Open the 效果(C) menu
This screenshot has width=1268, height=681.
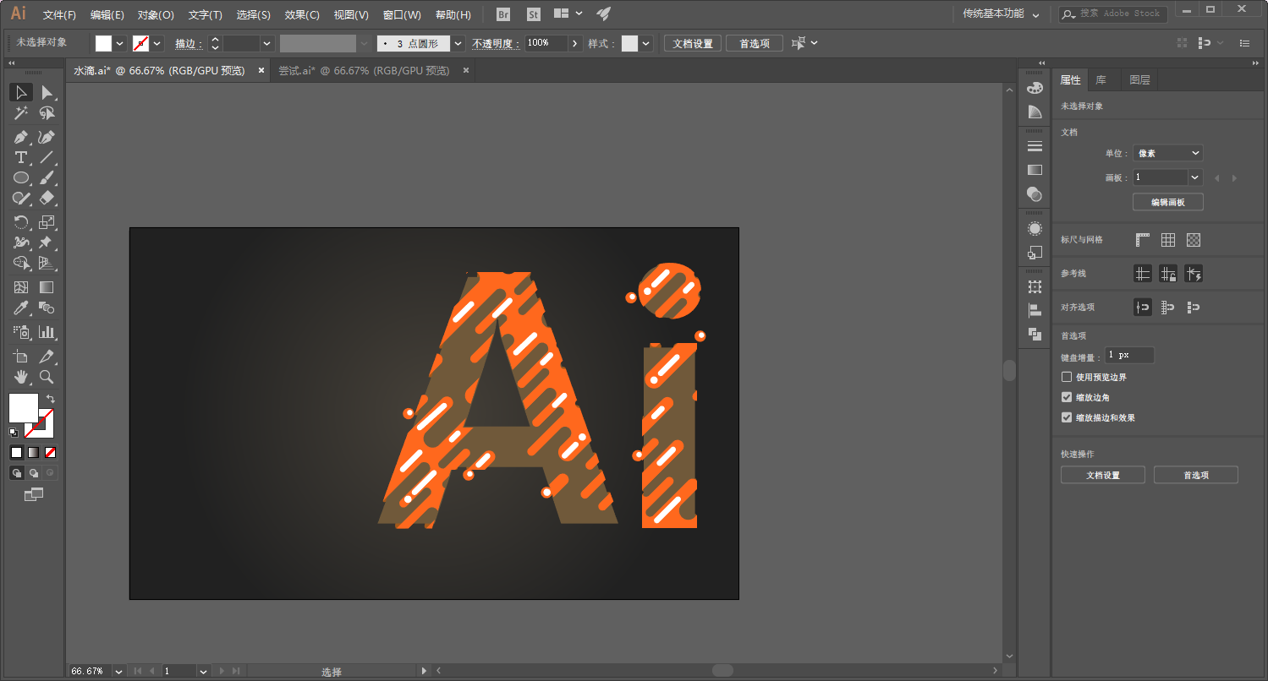[x=302, y=14]
